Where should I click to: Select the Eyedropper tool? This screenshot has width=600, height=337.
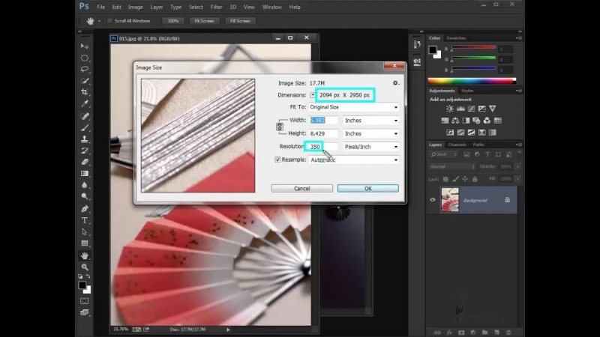click(x=85, y=104)
